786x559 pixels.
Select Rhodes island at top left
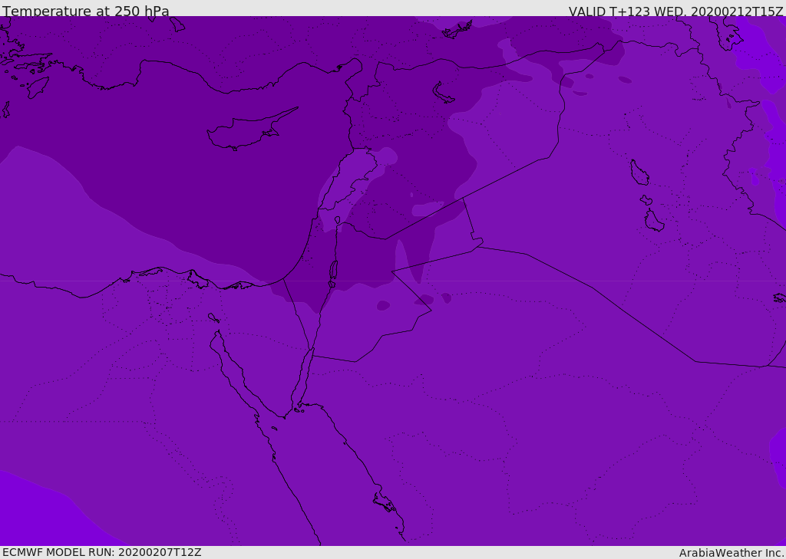point(37,87)
